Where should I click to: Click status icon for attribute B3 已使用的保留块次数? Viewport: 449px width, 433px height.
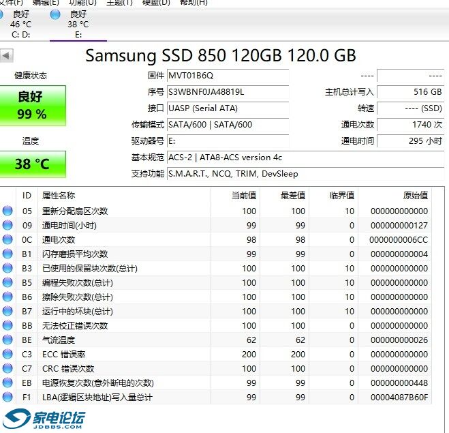[7, 268]
